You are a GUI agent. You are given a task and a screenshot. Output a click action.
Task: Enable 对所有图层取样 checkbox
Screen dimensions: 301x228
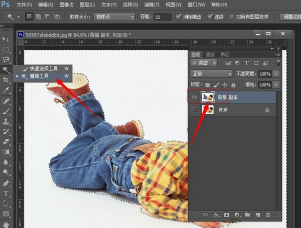coord(231,17)
